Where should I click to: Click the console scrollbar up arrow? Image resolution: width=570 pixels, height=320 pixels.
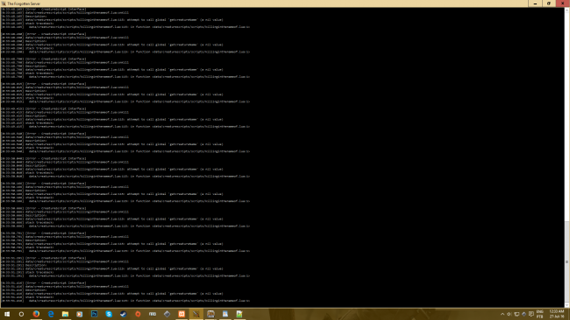pyautogui.click(x=566, y=10)
